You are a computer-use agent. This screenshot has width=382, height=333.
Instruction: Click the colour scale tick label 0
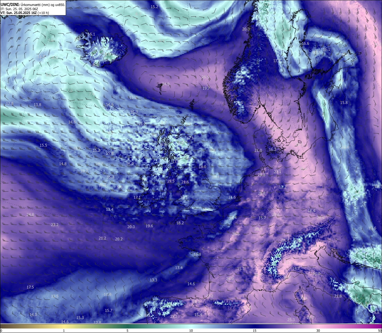coord(1,330)
